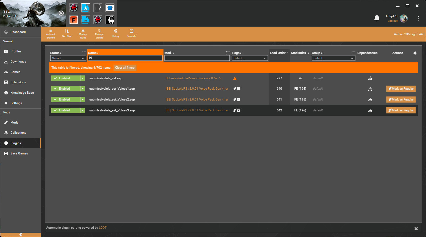Open the Downloads page
Image resolution: width=426 pixels, height=237 pixels.
point(21,62)
